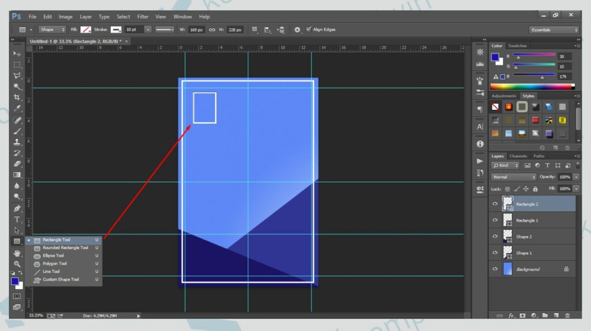Choose Custom Shape Tool from flyout
This screenshot has width=591, height=331.
[60, 280]
